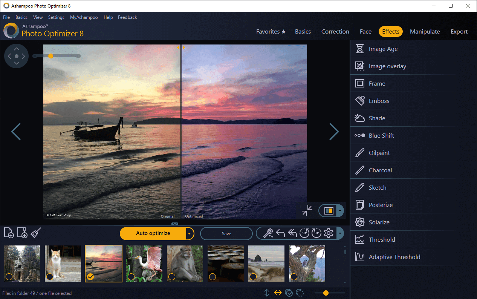Switch to the Correction tab

pos(335,32)
